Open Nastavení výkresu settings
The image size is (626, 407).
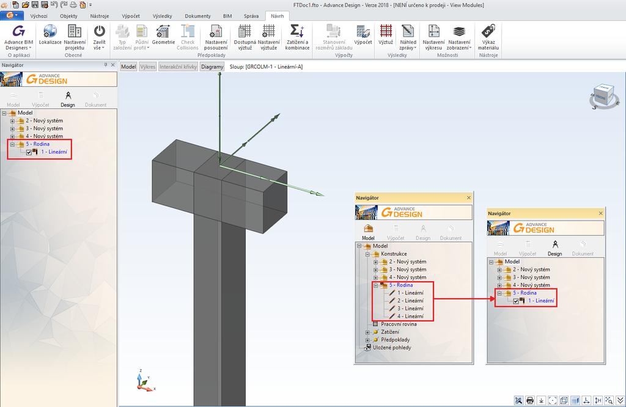(433, 37)
